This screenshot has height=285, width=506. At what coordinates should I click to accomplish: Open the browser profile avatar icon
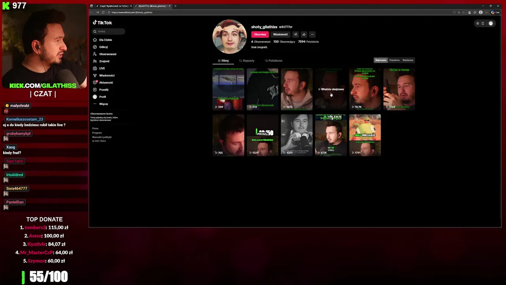(x=481, y=12)
